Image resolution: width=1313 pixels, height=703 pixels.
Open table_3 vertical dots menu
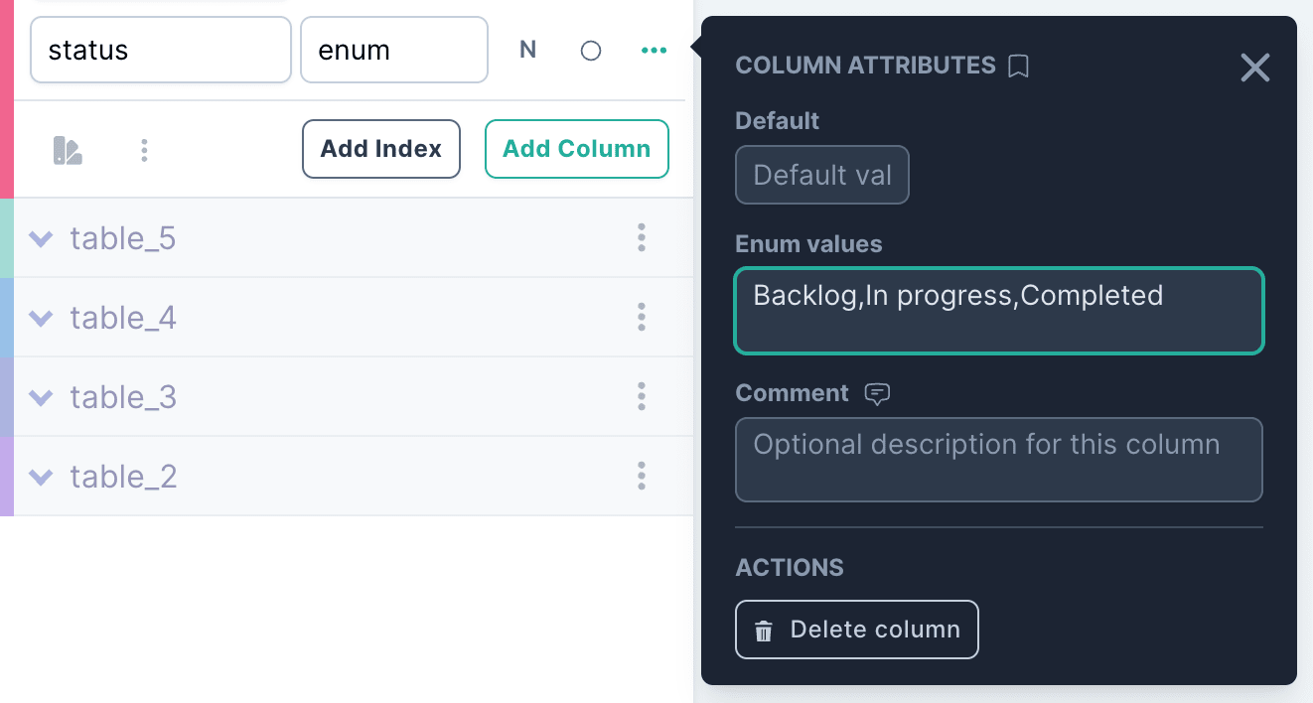[x=642, y=396]
